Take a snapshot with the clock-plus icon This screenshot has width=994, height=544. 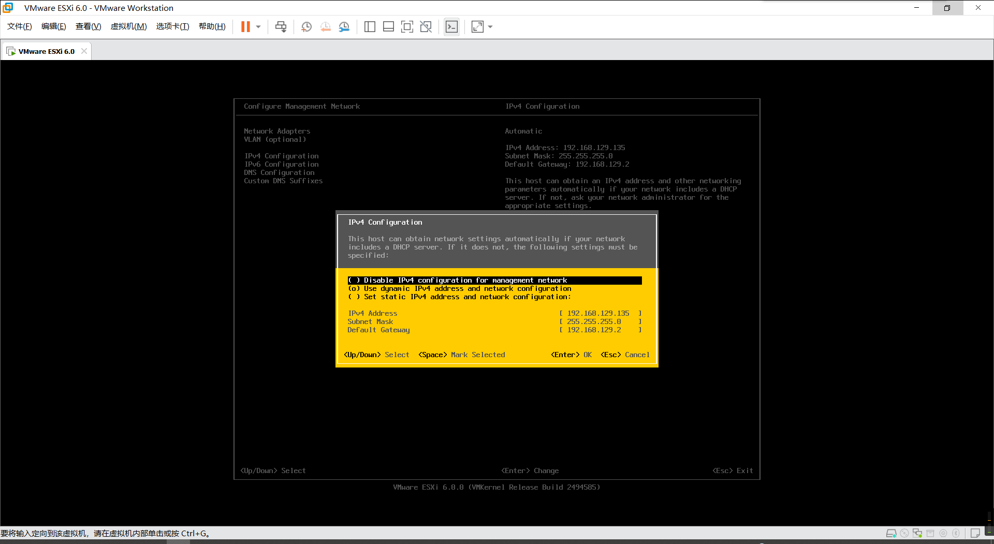click(306, 26)
